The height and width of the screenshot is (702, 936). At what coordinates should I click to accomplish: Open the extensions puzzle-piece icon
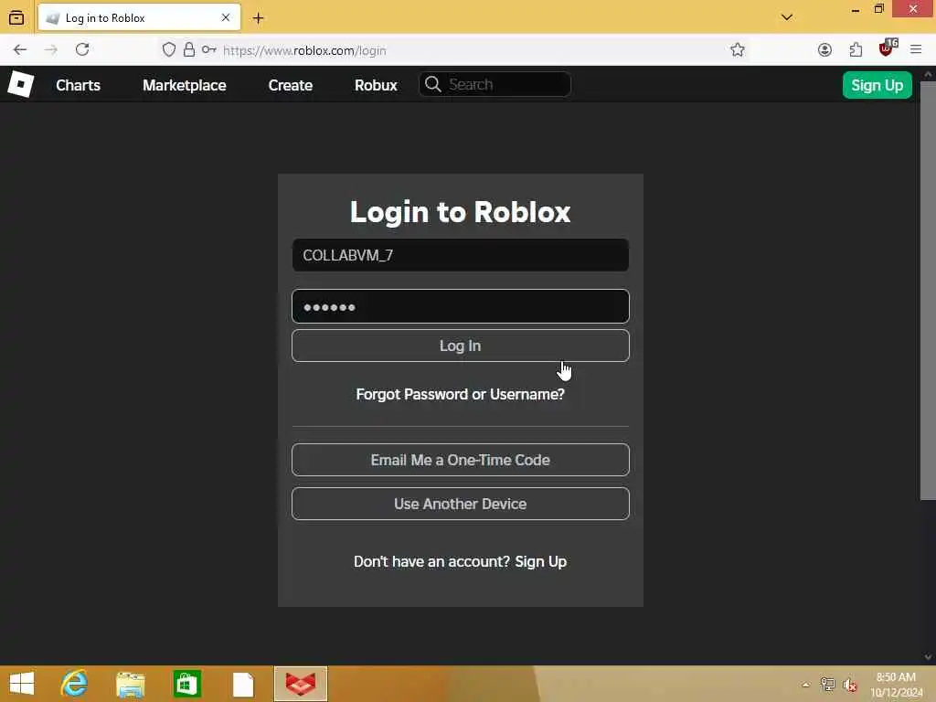click(x=856, y=50)
